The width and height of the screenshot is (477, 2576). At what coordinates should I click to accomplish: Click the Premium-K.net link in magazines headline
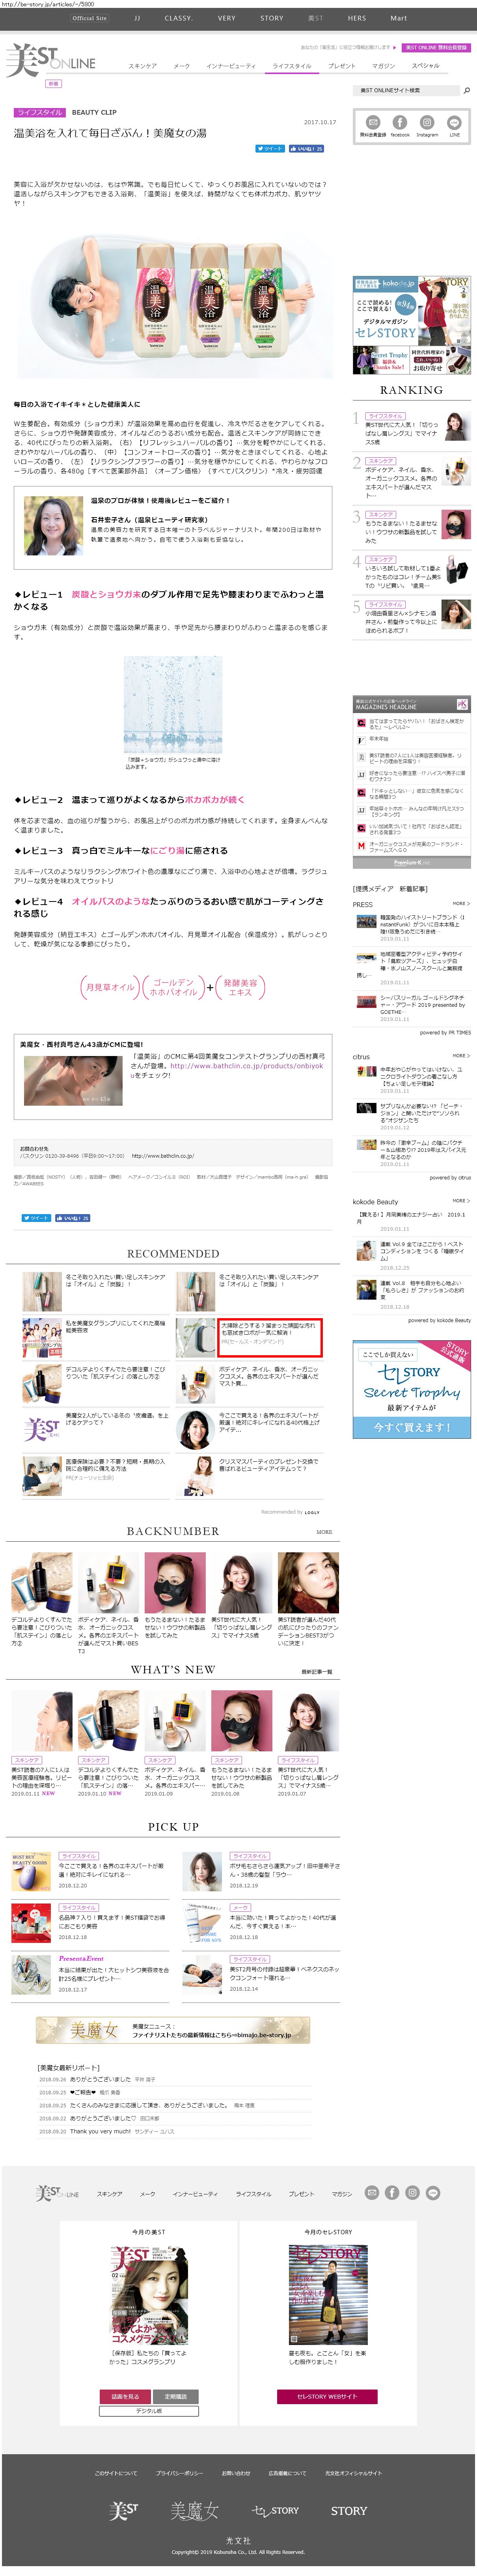[x=411, y=862]
